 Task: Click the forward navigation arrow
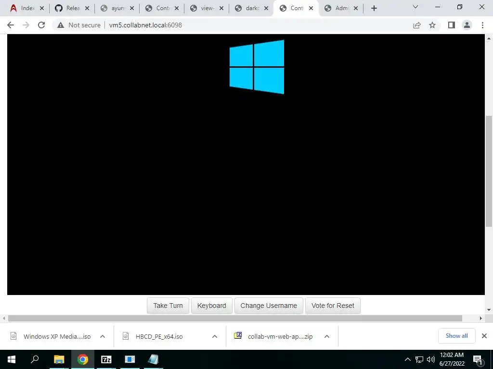[x=26, y=25]
